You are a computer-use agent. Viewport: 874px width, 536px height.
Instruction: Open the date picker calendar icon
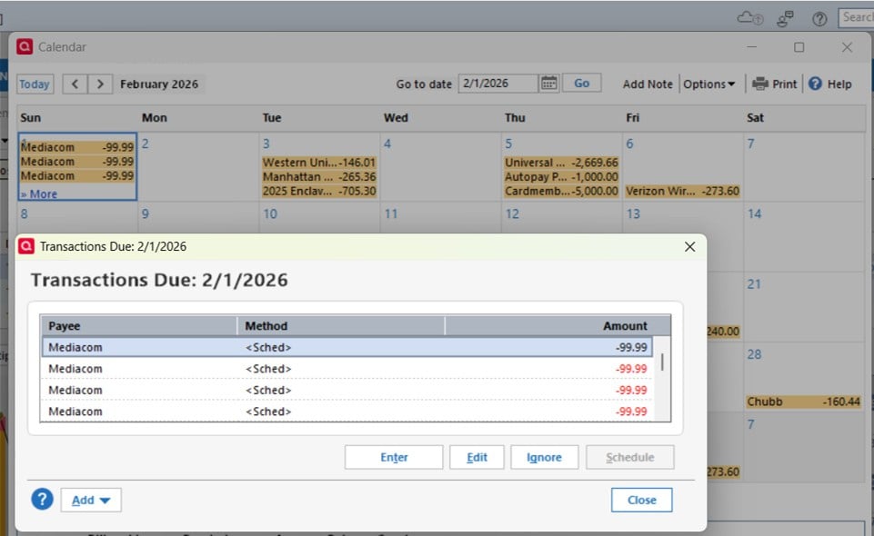pos(549,84)
